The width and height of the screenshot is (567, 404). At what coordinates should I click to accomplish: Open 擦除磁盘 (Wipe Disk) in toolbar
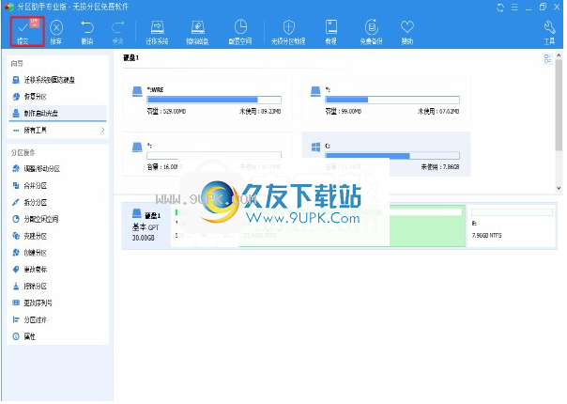[x=197, y=32]
